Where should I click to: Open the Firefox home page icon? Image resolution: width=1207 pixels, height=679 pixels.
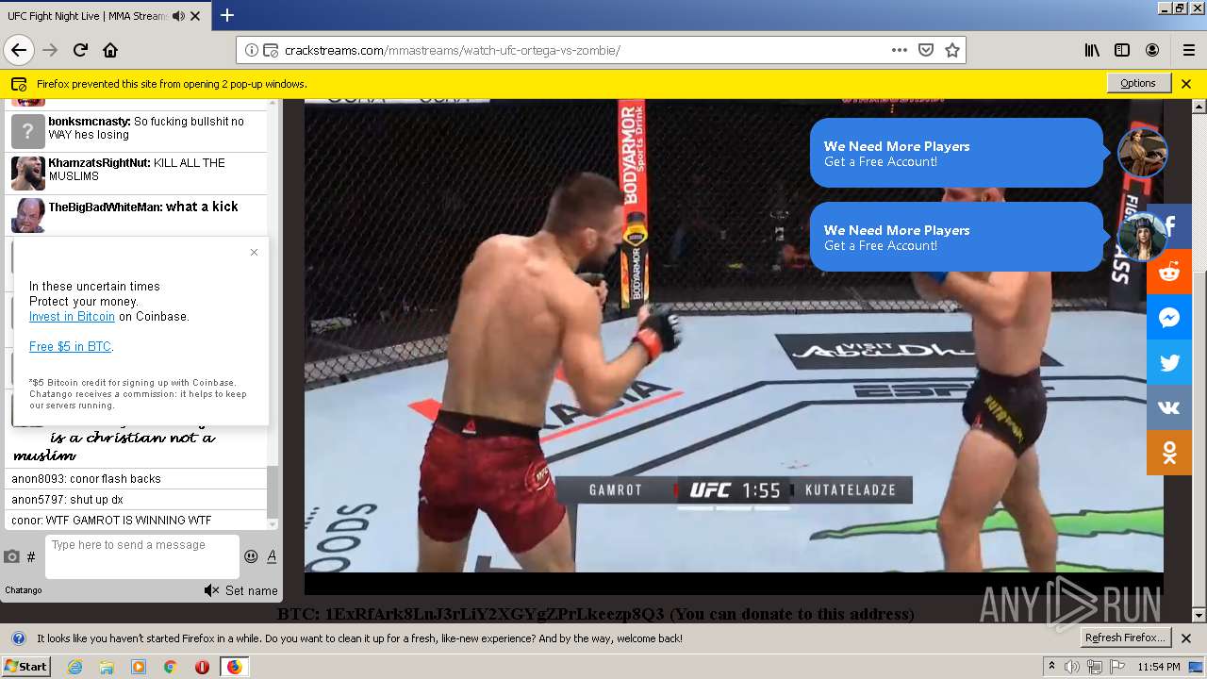point(110,50)
